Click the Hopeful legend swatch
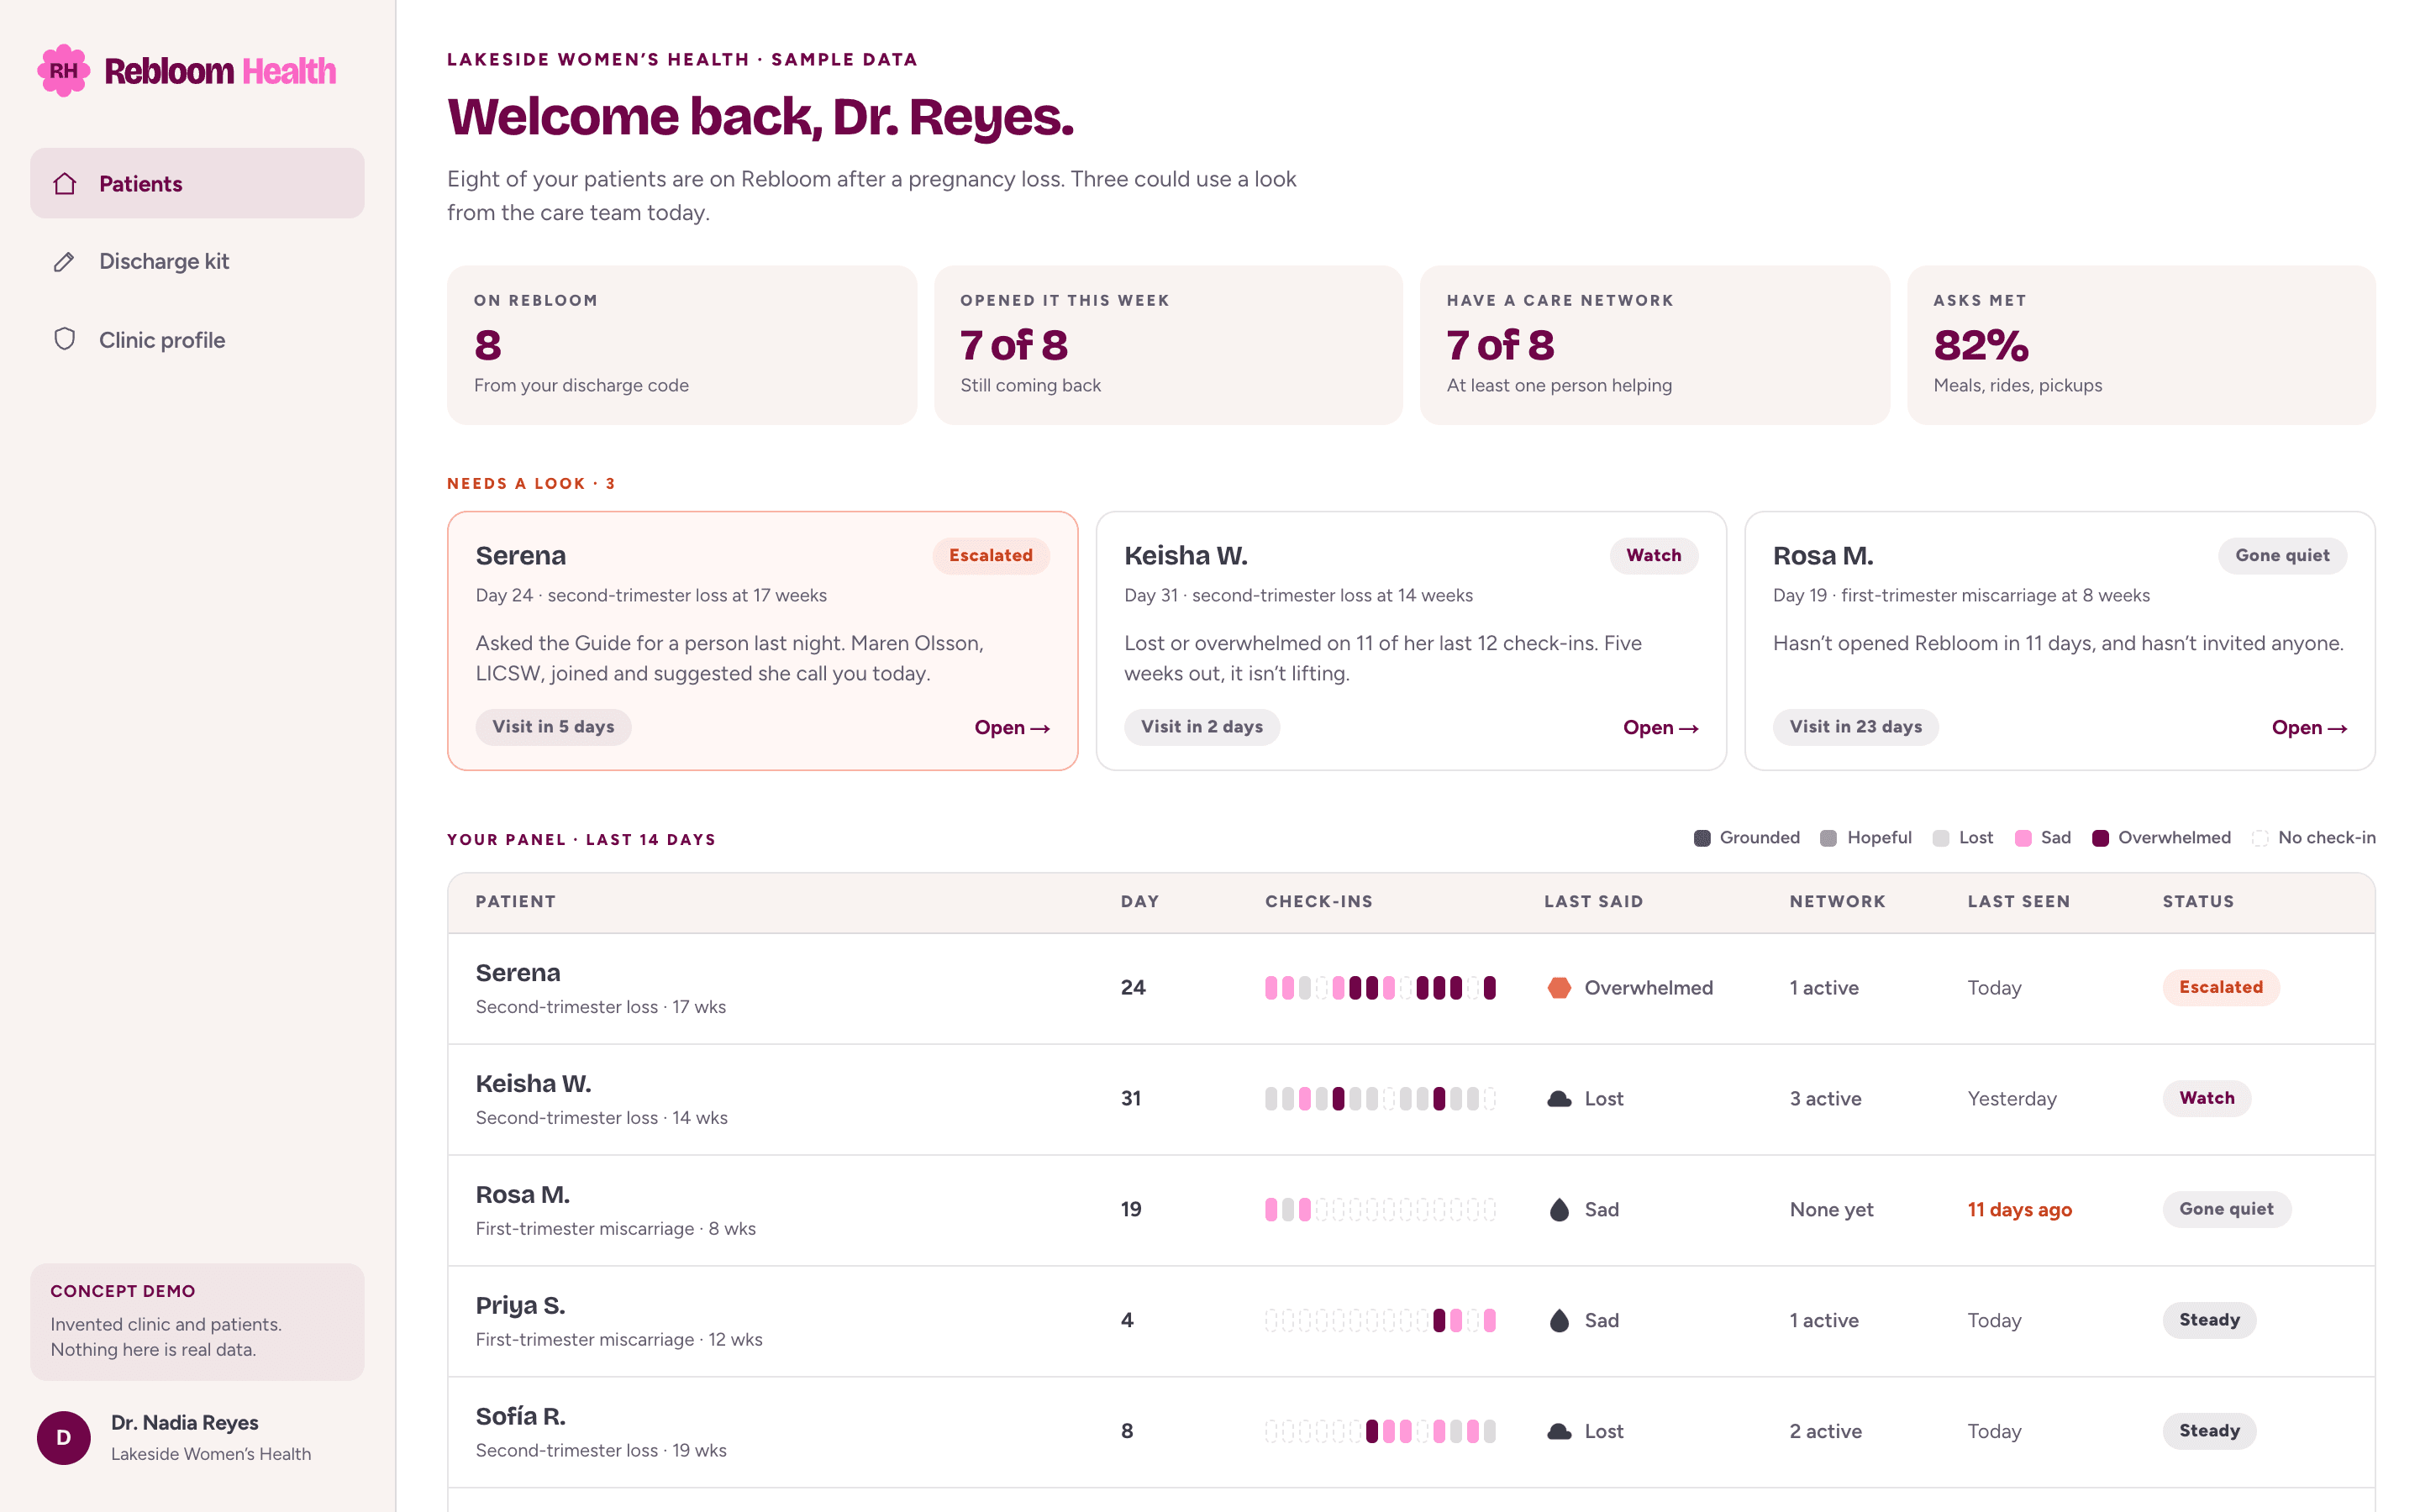Viewport: 2420px width, 1512px height. (x=1829, y=838)
